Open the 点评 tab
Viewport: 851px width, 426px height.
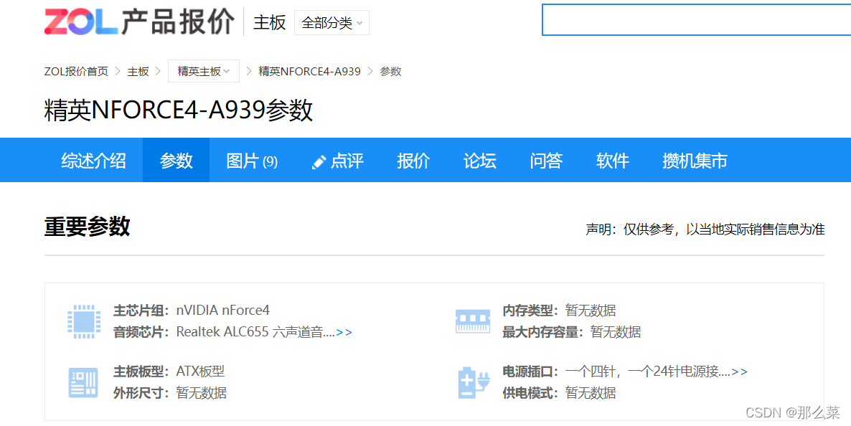(337, 161)
